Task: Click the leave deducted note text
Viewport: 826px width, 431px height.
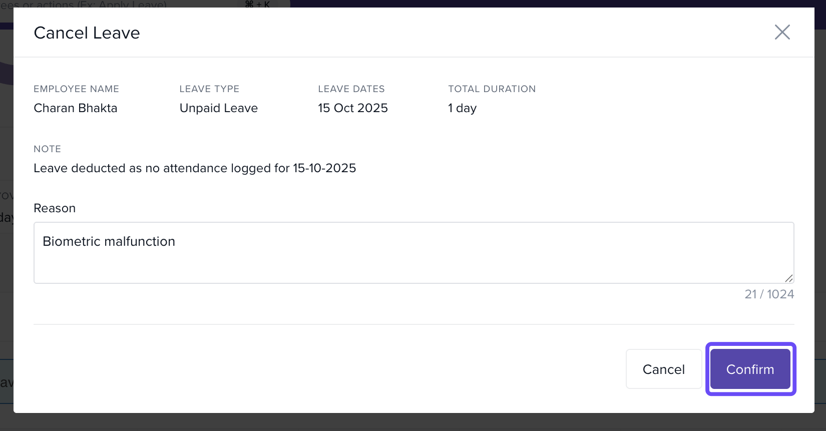Action: click(195, 168)
